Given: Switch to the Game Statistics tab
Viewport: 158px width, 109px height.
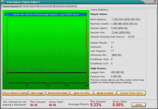Looking at the screenshot, I should click(11, 7).
